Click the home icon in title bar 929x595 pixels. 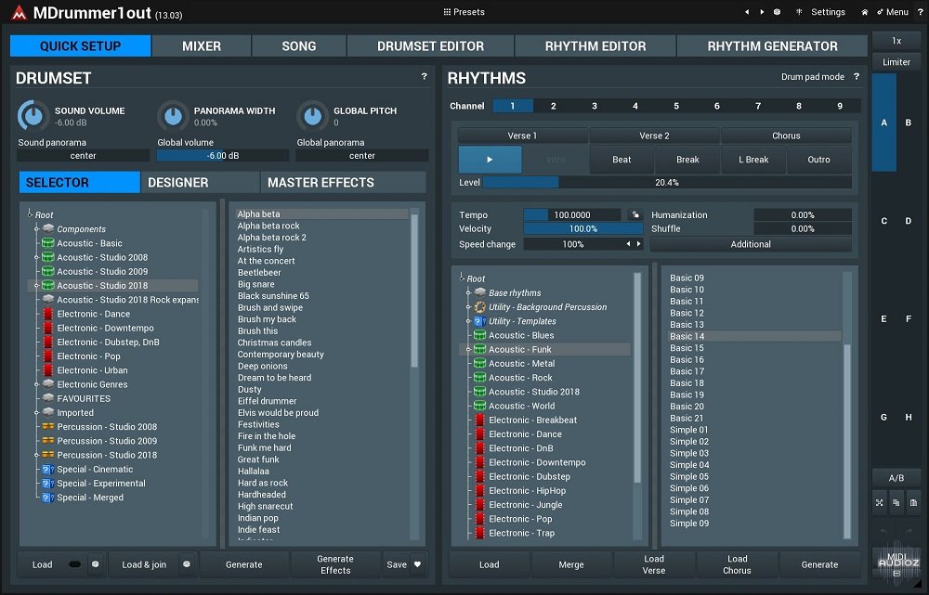click(x=864, y=12)
